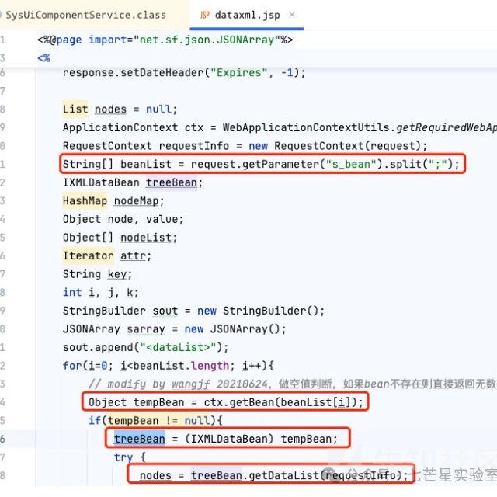Click the JSP file icon on dataxml.jsp tab
The height and width of the screenshot is (497, 497).
205,15
